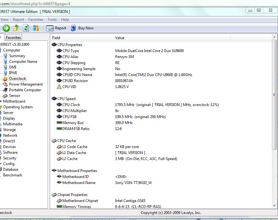Select Portable Computer in the tree

(x=25, y=90)
